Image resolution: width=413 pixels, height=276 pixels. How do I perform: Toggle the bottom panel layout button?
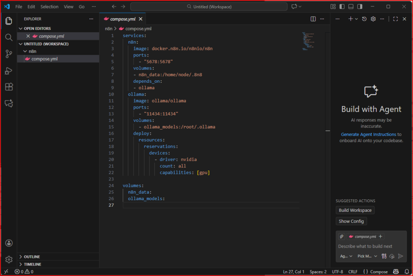351,6
